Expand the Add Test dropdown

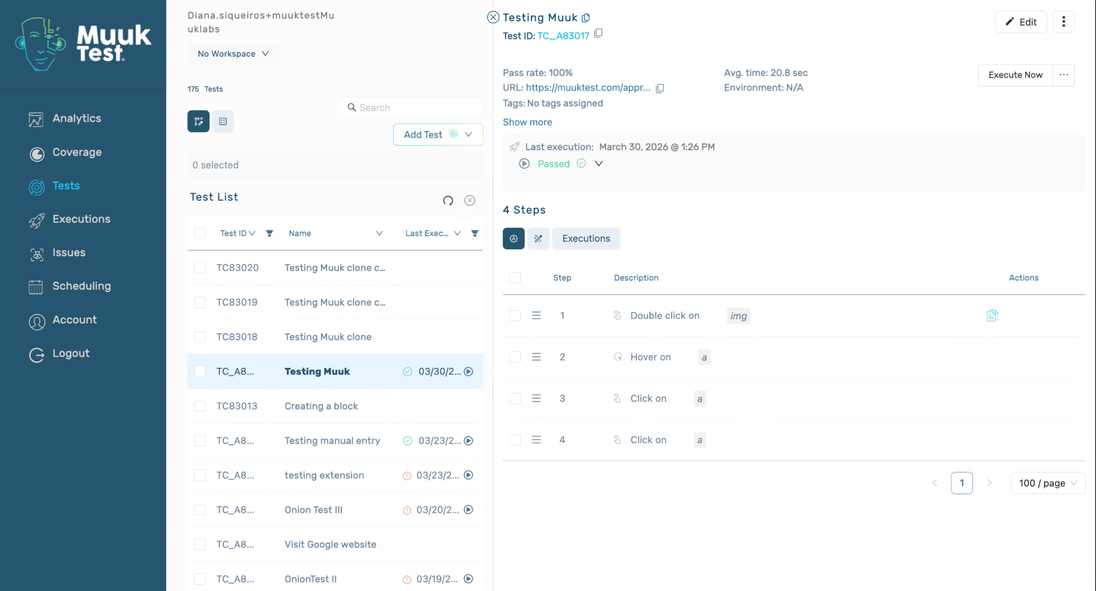[469, 135]
